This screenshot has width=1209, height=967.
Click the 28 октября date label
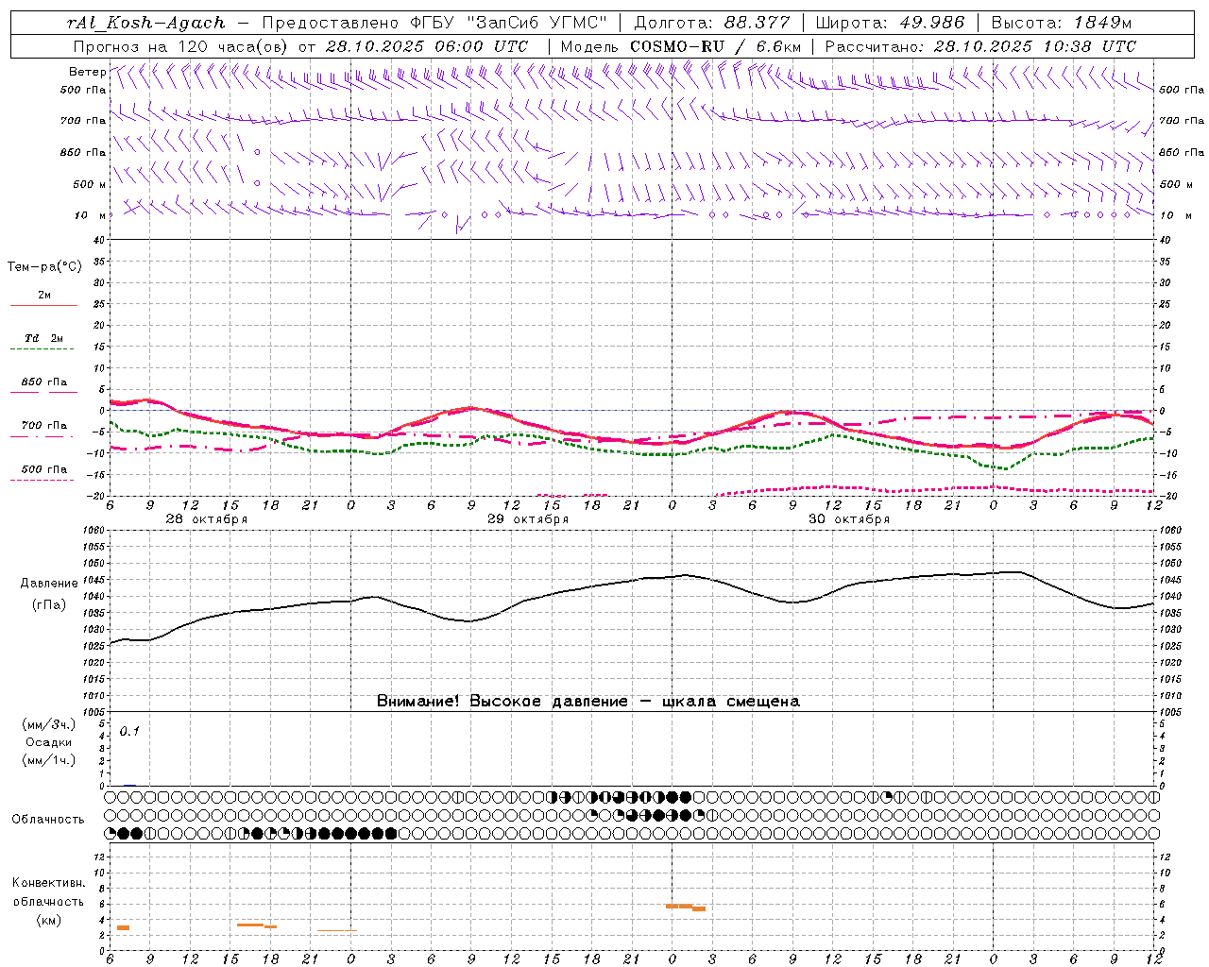[x=206, y=519]
